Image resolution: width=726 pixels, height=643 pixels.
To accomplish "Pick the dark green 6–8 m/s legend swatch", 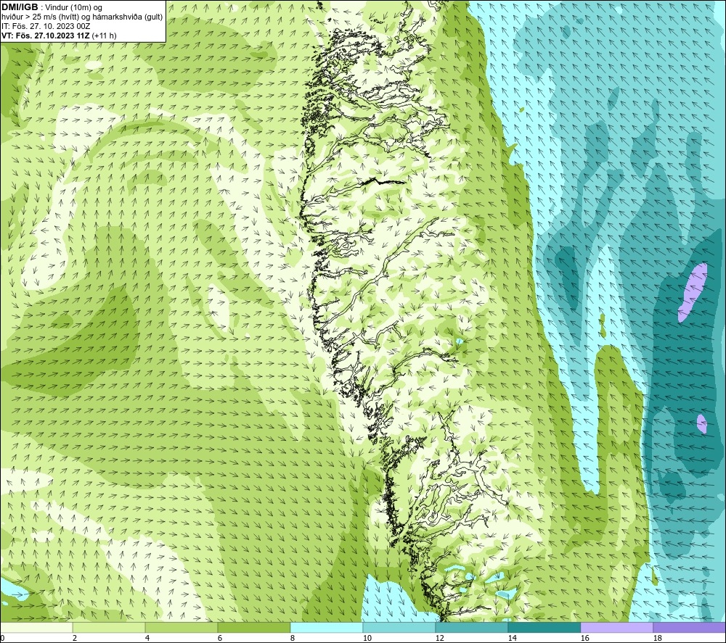I will click(x=254, y=627).
